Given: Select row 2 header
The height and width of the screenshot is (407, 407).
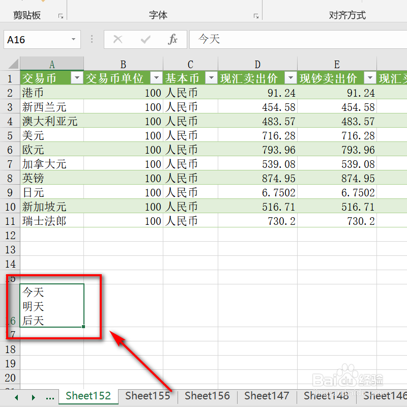Looking at the screenshot, I should [x=10, y=93].
